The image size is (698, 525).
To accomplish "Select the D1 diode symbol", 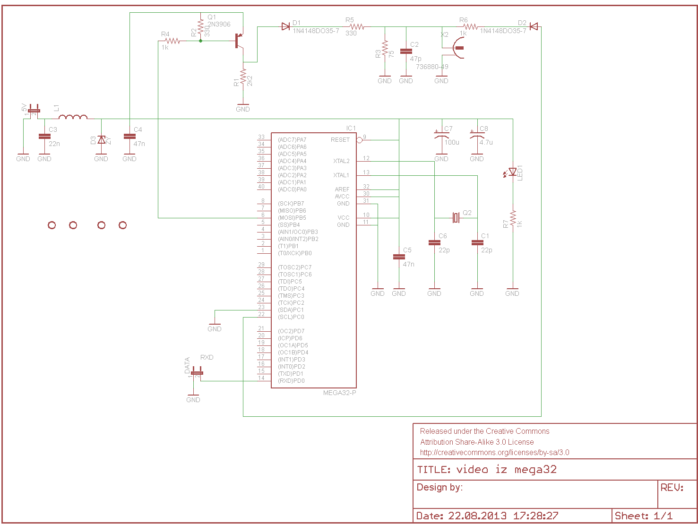I will (x=285, y=27).
